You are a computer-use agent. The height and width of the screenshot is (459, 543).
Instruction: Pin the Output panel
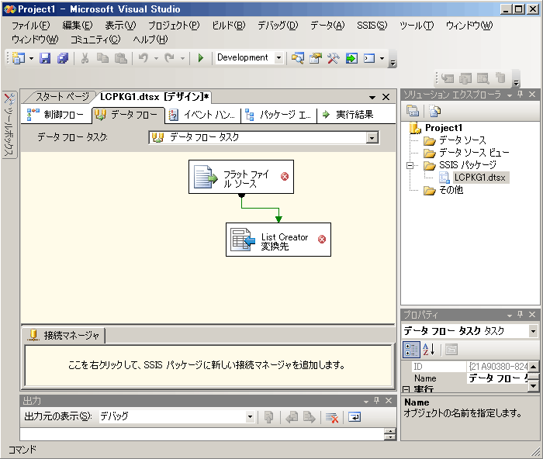click(x=377, y=401)
